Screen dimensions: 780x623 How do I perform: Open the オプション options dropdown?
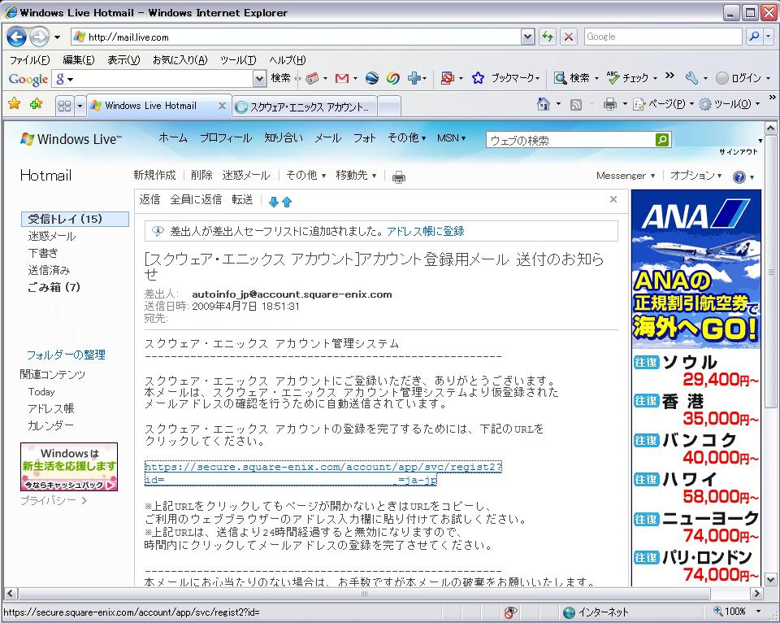coord(695,176)
